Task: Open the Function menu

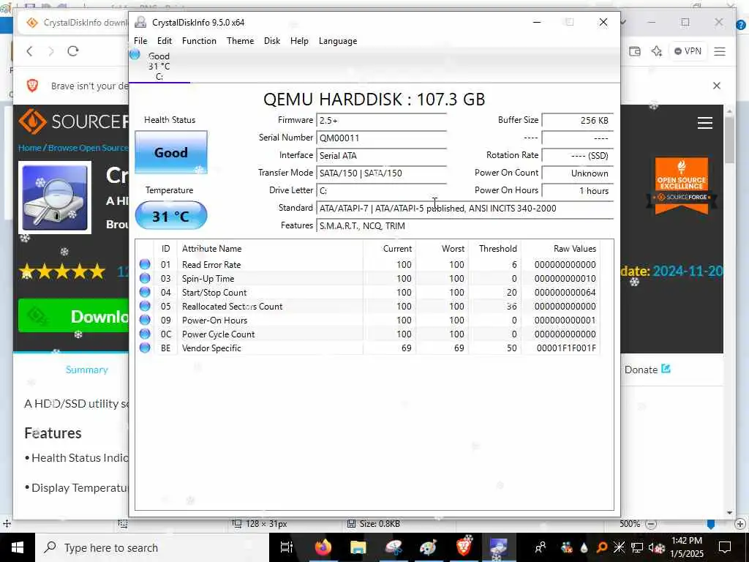Action: coord(199,41)
